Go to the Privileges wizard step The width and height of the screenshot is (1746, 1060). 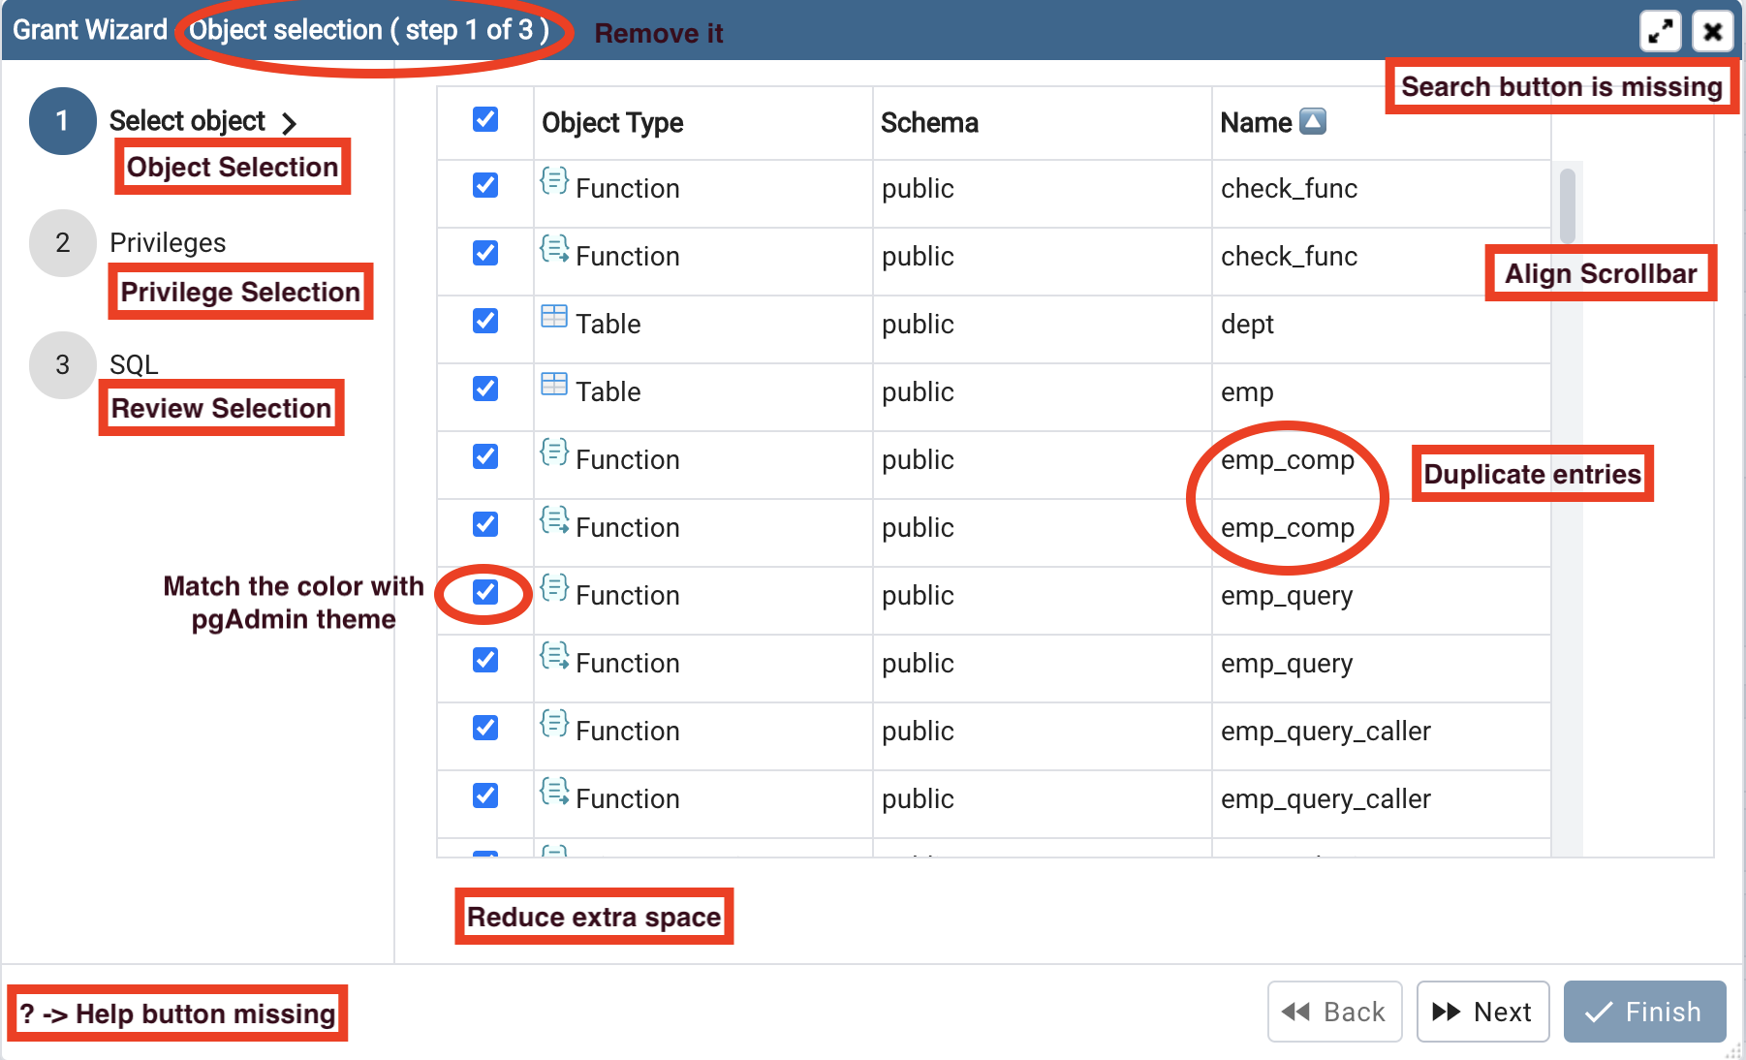pyautogui.click(x=168, y=242)
